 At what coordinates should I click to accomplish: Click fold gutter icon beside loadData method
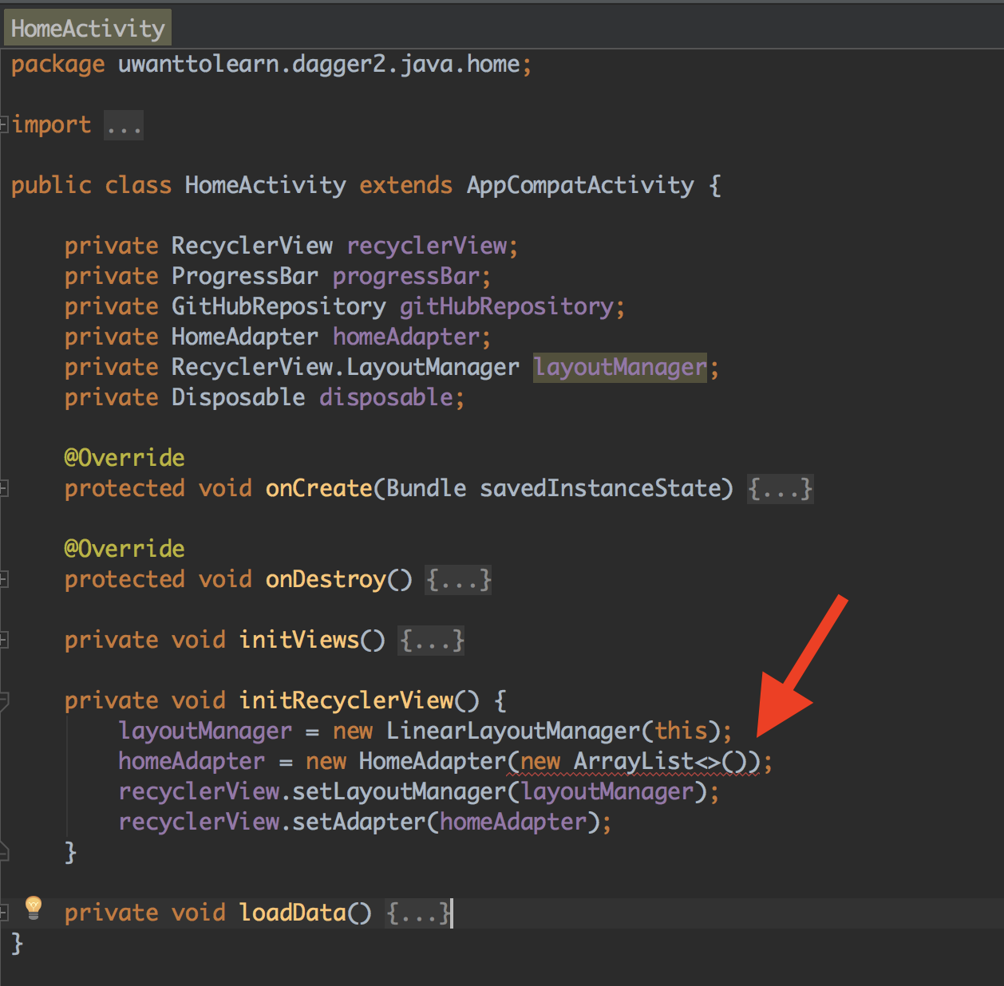4,913
